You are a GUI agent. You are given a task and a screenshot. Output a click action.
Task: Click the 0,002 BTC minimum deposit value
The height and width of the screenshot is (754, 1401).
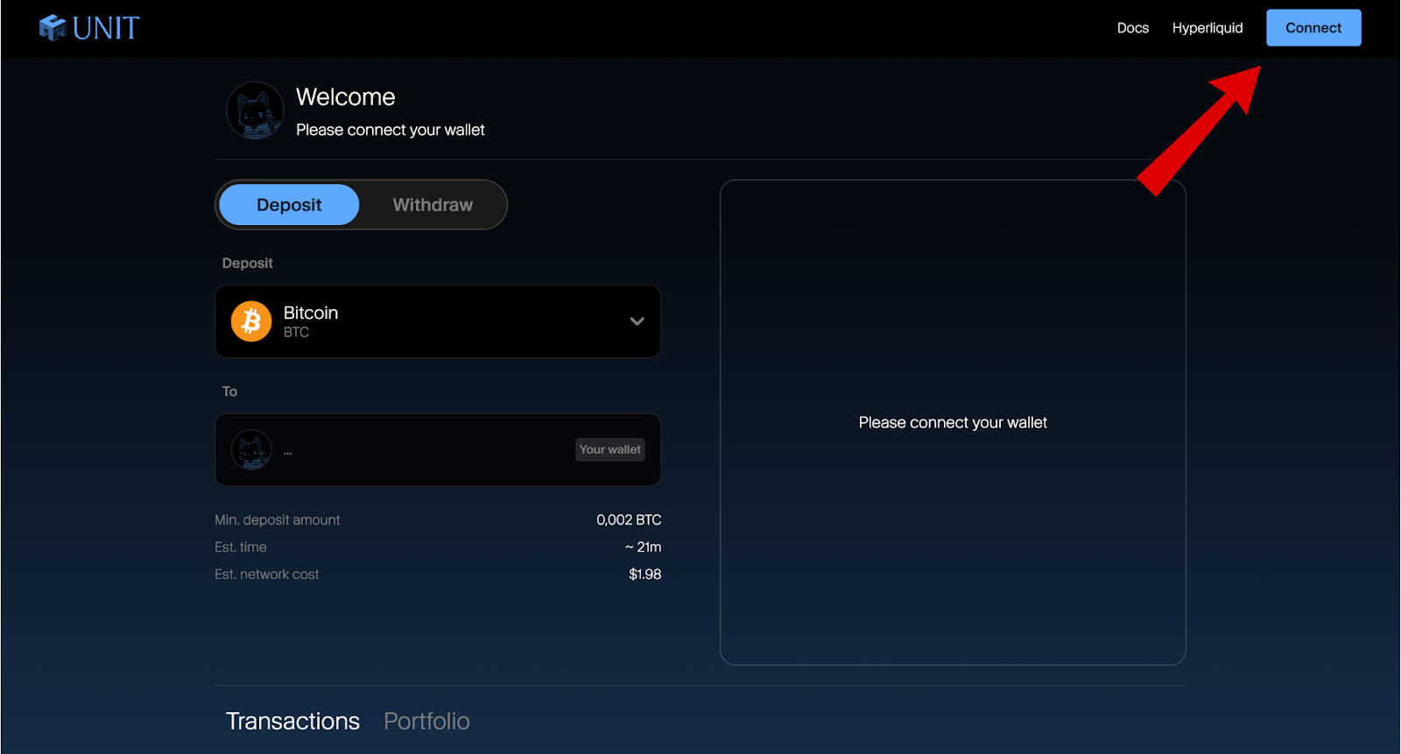point(629,520)
